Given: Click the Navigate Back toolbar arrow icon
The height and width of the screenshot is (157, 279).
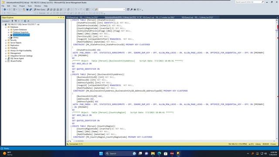Looking at the screenshot, I should tap(5, 10).
